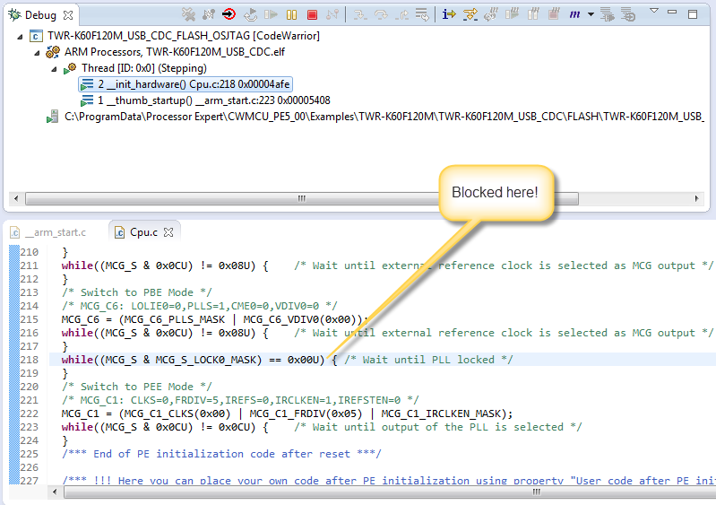Switch to the __arm_start.c editor tab
This screenshot has height=505, width=716.
tap(52, 232)
